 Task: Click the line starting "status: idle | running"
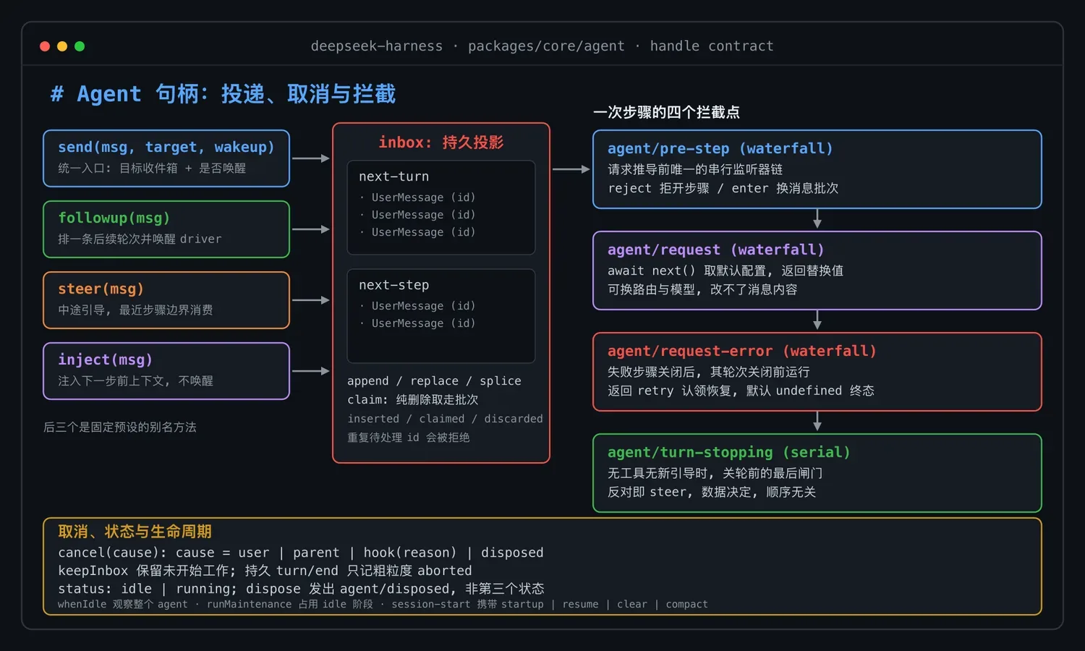pos(301,589)
